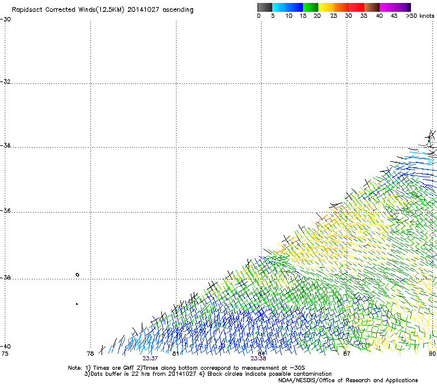Click the '20141027 ascending' date in title

(160, 10)
